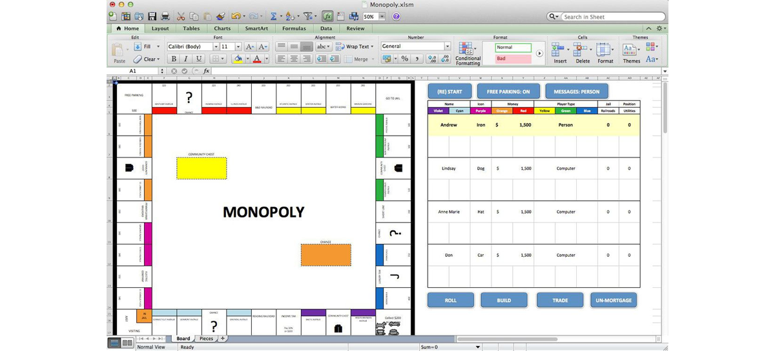This screenshot has height=351, width=775.
Task: Click the Save floppy disk icon
Action: [x=152, y=16]
